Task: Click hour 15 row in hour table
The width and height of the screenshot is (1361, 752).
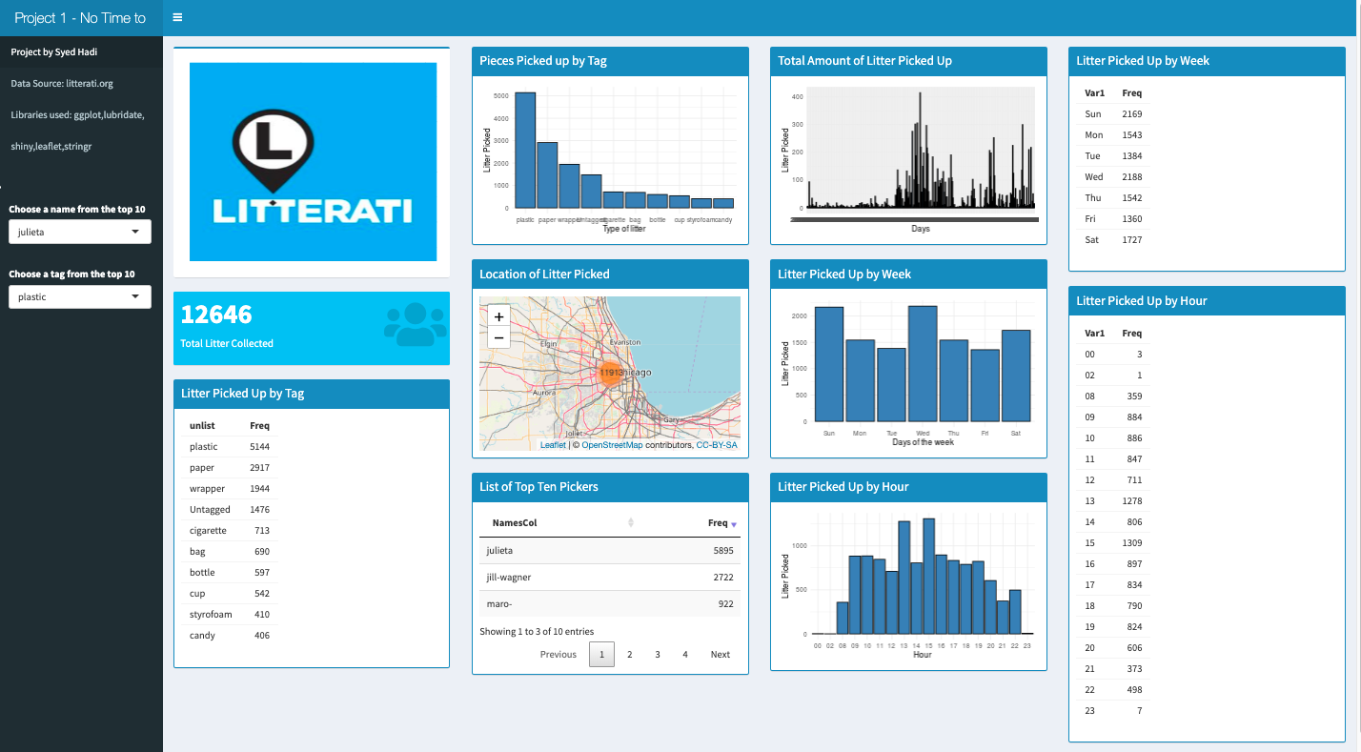Action: coord(1114,543)
